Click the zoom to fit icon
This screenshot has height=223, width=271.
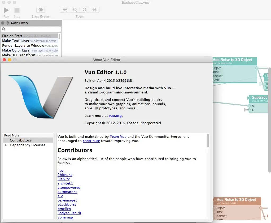tap(85, 10)
